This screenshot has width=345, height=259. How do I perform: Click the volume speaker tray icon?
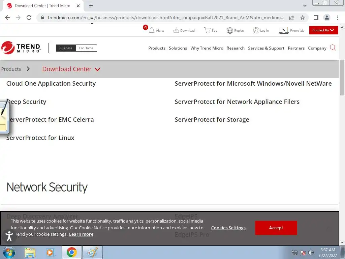point(311,253)
